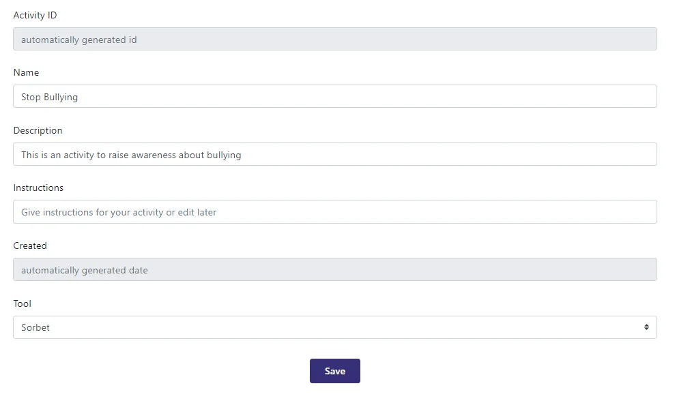The height and width of the screenshot is (403, 677).
Task: Click the Activity ID field
Action: tap(334, 39)
